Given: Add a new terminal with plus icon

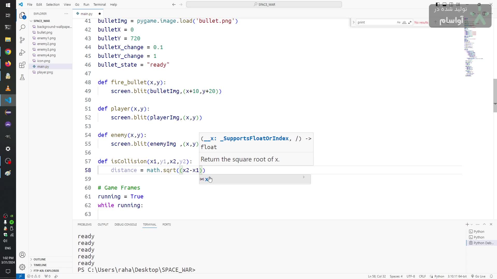Looking at the screenshot, I should pyautogui.click(x=467, y=224).
